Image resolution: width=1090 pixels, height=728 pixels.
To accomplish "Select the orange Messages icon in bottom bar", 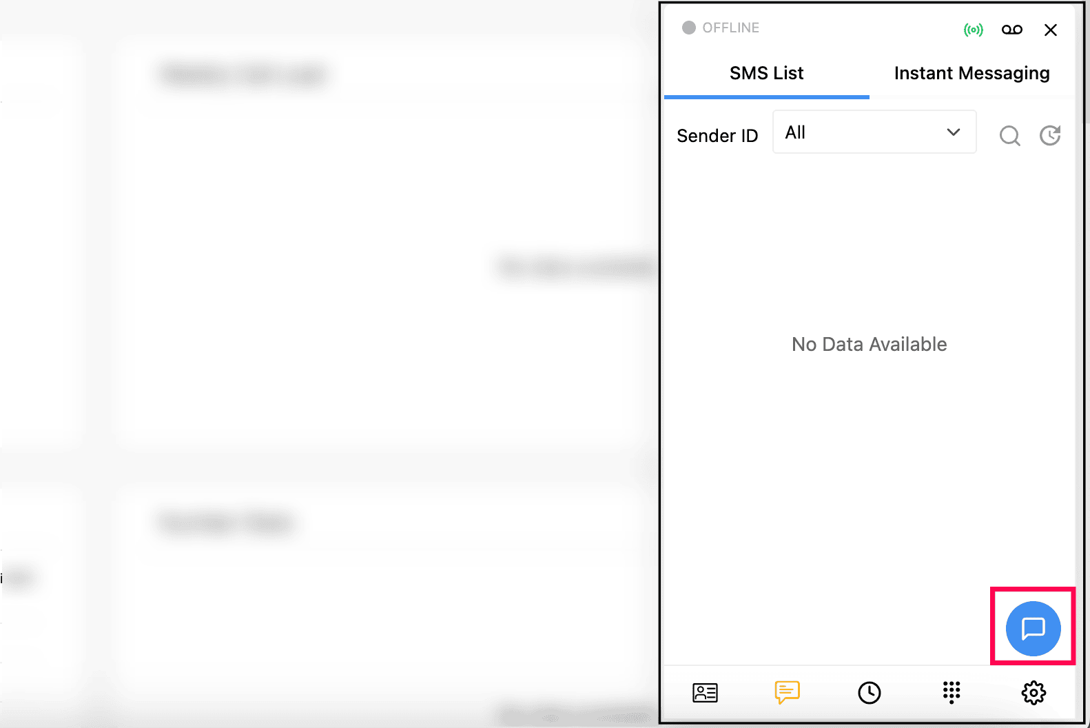I will pos(787,692).
